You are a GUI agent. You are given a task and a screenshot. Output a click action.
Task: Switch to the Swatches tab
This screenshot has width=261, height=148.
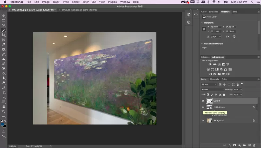point(213,12)
